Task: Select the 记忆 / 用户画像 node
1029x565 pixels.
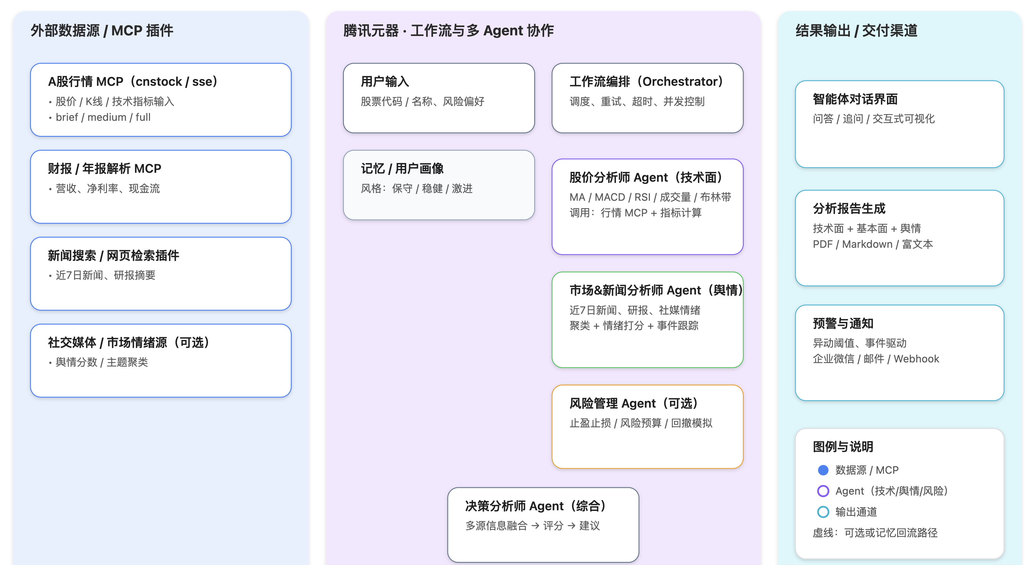Action: (439, 185)
